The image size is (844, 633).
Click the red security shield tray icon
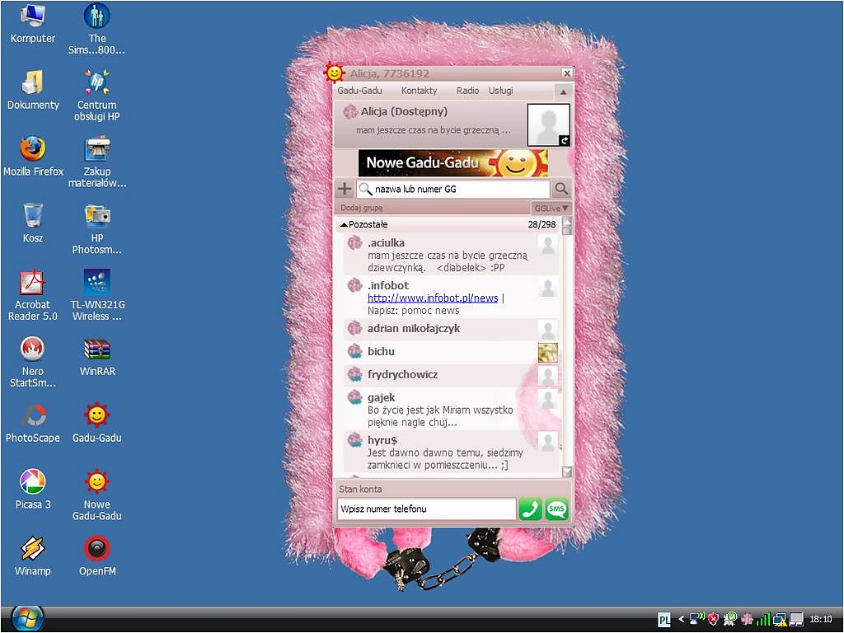713,620
